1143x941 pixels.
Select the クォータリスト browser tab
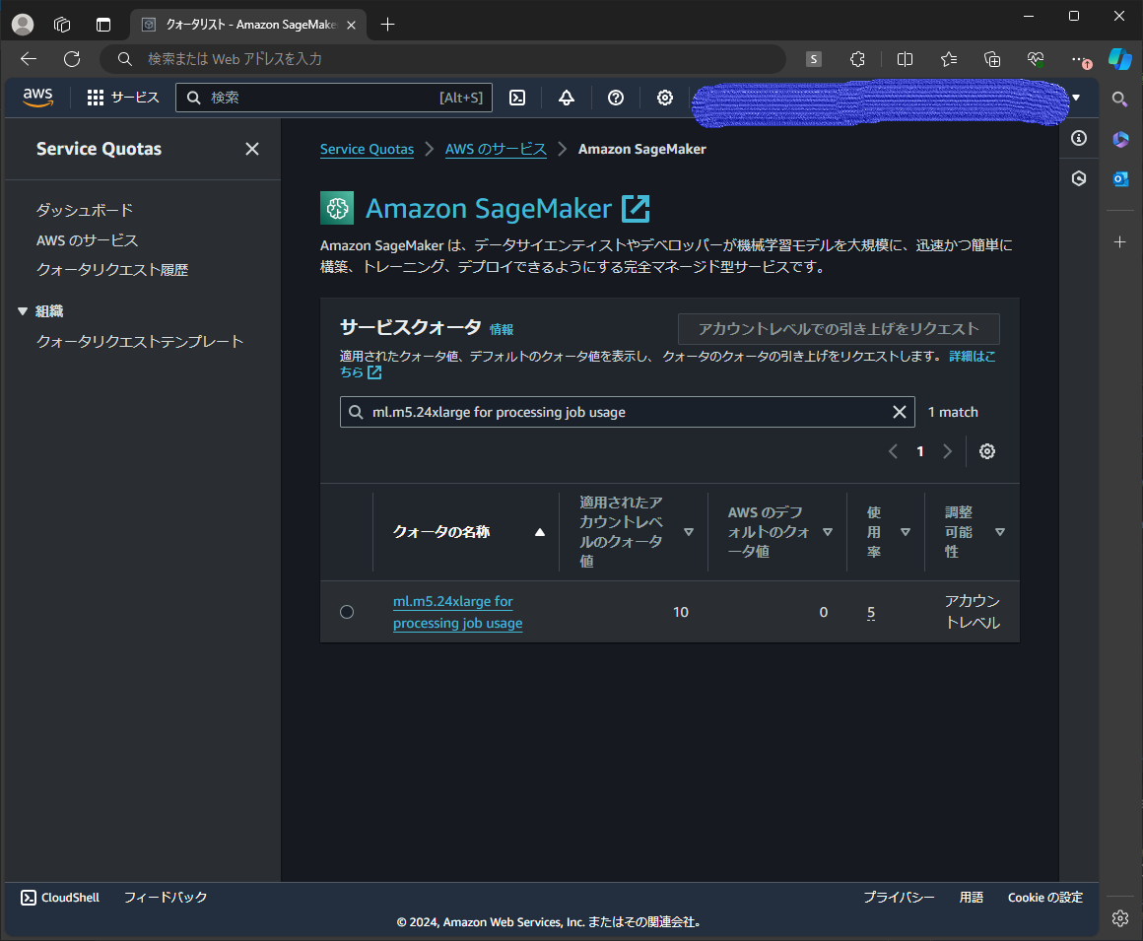[x=250, y=24]
